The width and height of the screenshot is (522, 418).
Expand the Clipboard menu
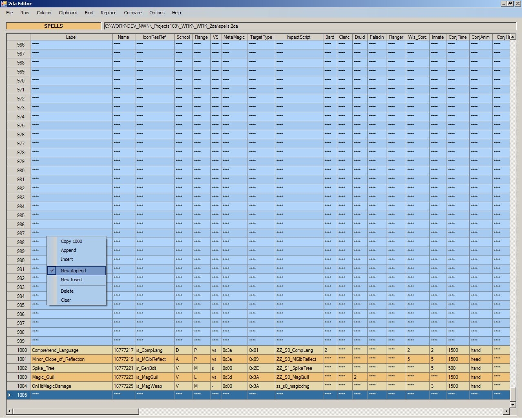[x=68, y=13]
